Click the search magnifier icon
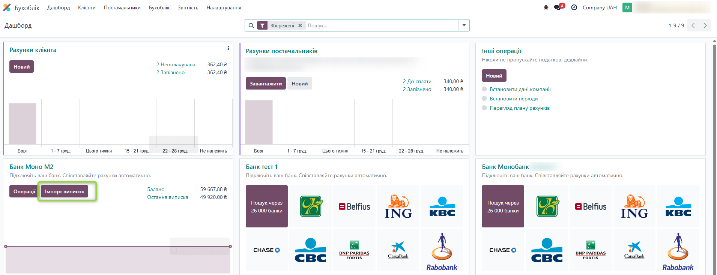717x275 pixels. (x=251, y=25)
